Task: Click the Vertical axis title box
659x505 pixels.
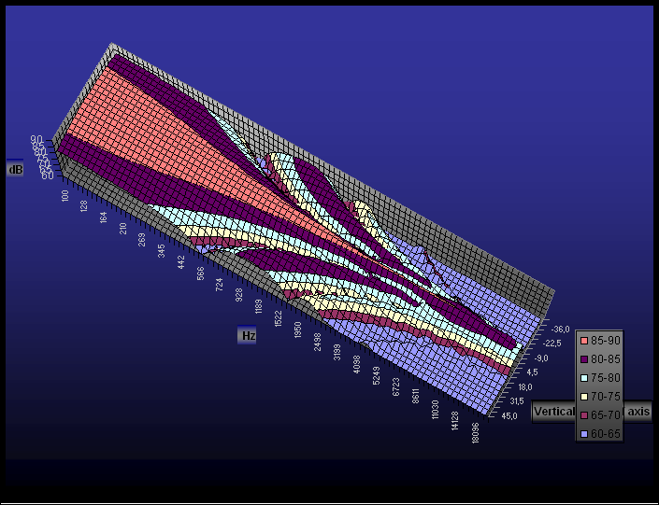Action: [x=593, y=412]
